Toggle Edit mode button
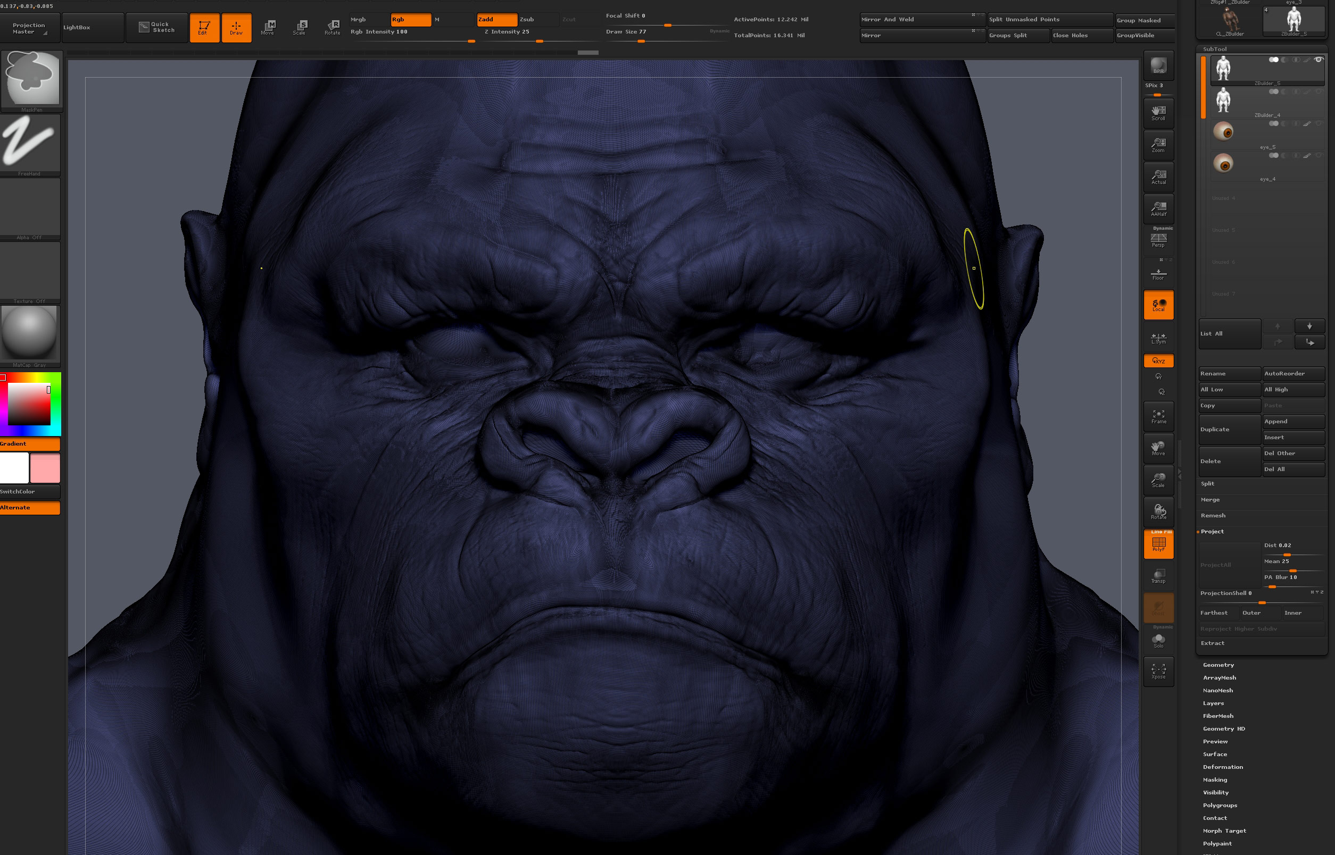 (204, 27)
